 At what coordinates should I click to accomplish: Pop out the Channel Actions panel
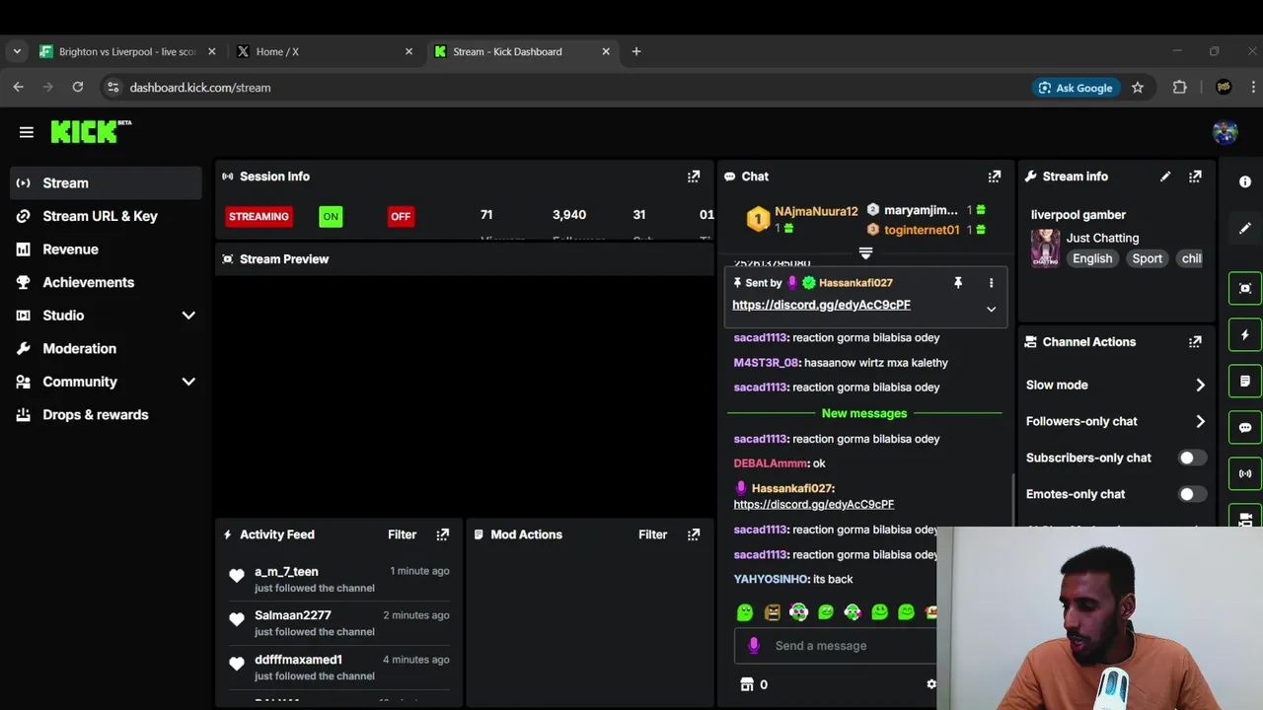1195,342
